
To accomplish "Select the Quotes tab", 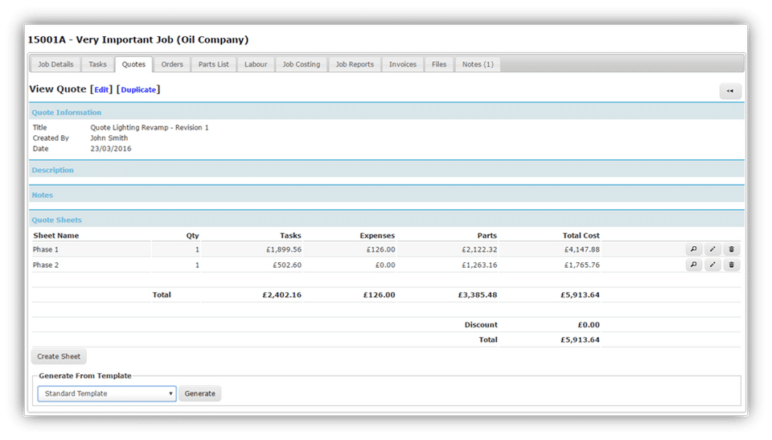I will pyautogui.click(x=134, y=64).
